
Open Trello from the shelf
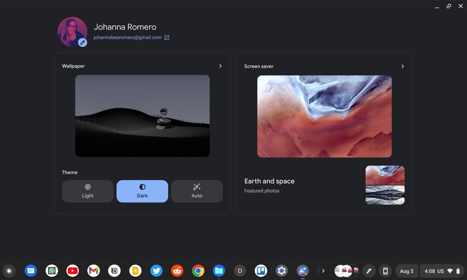pyautogui.click(x=261, y=271)
